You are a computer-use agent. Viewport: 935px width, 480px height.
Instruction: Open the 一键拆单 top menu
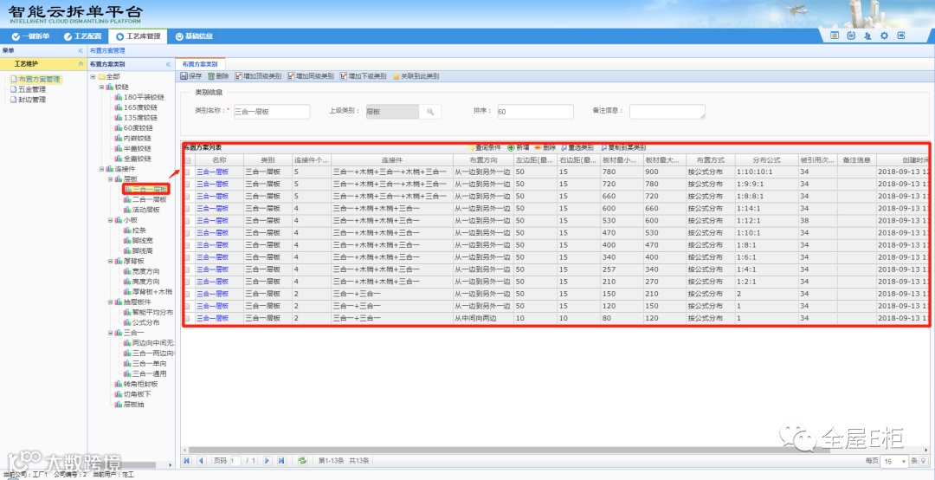[31, 36]
